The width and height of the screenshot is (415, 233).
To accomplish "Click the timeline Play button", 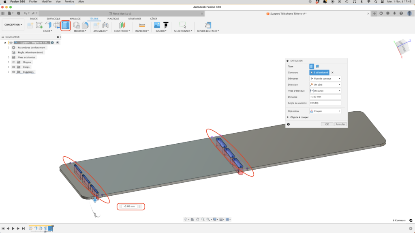I will (13, 229).
